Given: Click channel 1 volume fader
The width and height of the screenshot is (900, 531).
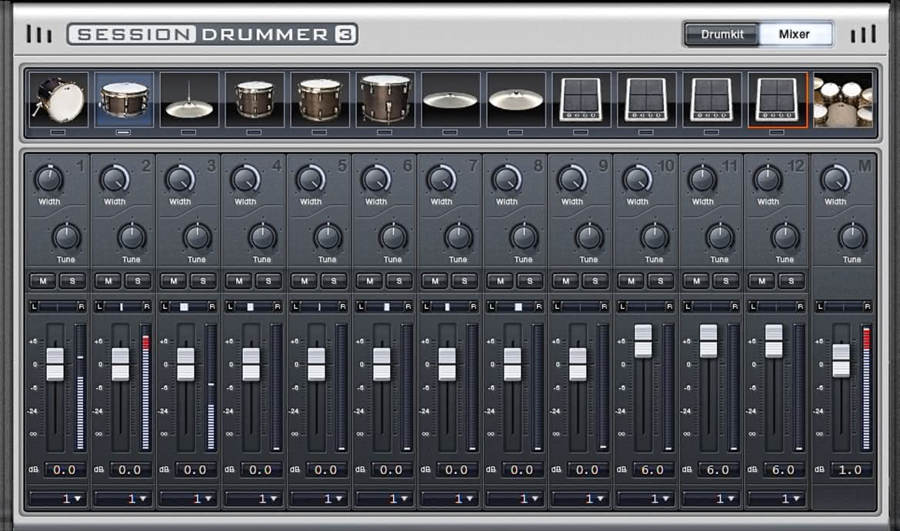Looking at the screenshot, I should pyautogui.click(x=55, y=364).
